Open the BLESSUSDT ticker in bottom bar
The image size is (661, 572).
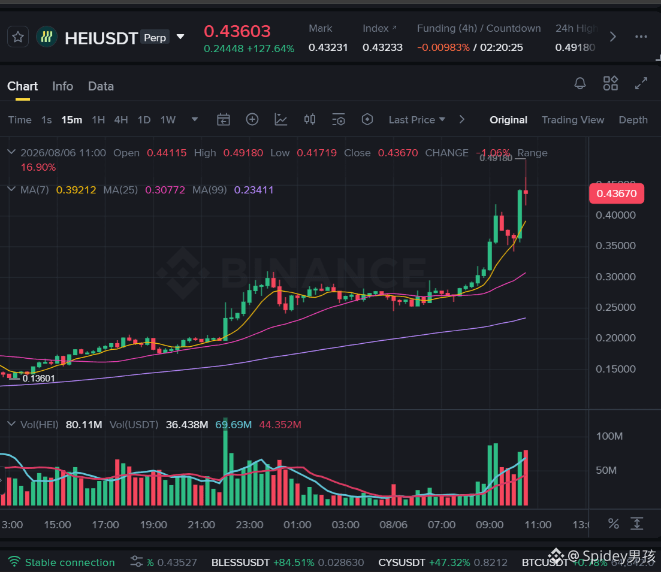287,563
